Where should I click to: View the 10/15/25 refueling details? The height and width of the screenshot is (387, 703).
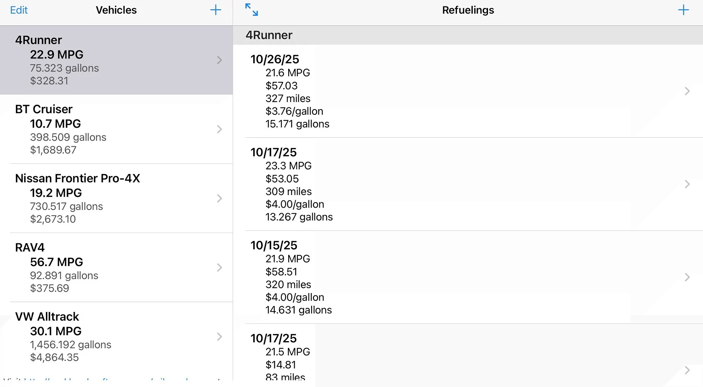pyautogui.click(x=444, y=277)
